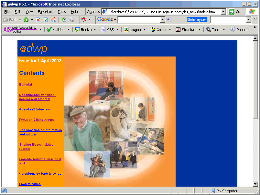Image resolution: width=260 pixels, height=195 pixels.
Task: Click the Tools gears icon
Action: pyautogui.click(x=208, y=30)
